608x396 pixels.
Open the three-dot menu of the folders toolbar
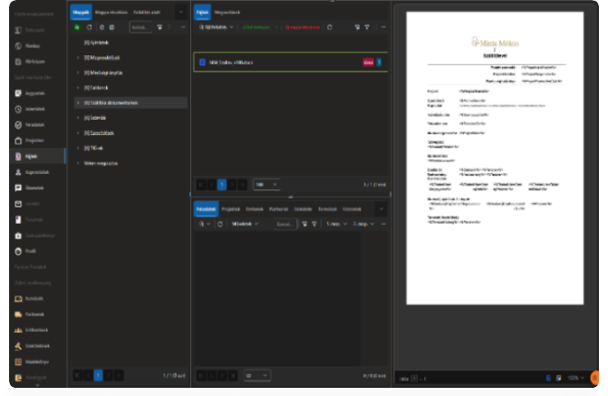tap(183, 27)
